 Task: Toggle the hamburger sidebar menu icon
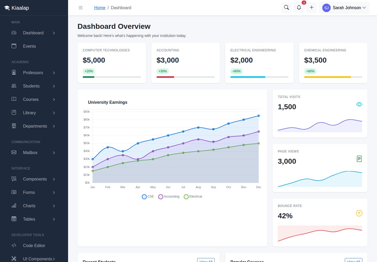pos(81,8)
